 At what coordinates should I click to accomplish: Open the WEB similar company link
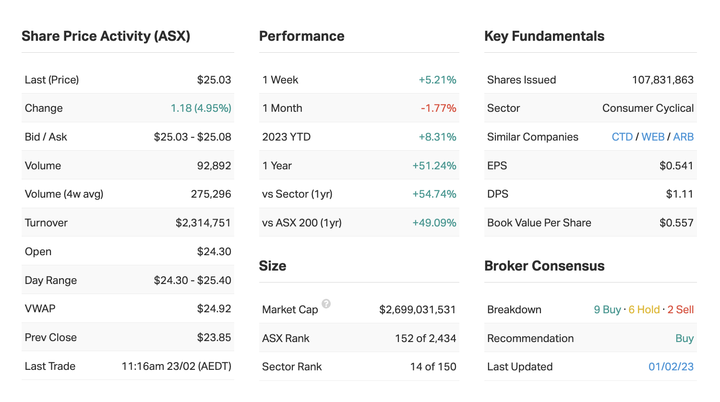pyautogui.click(x=653, y=137)
